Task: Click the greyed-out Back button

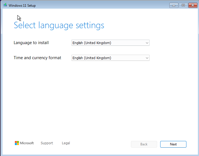Action: pyautogui.click(x=144, y=144)
